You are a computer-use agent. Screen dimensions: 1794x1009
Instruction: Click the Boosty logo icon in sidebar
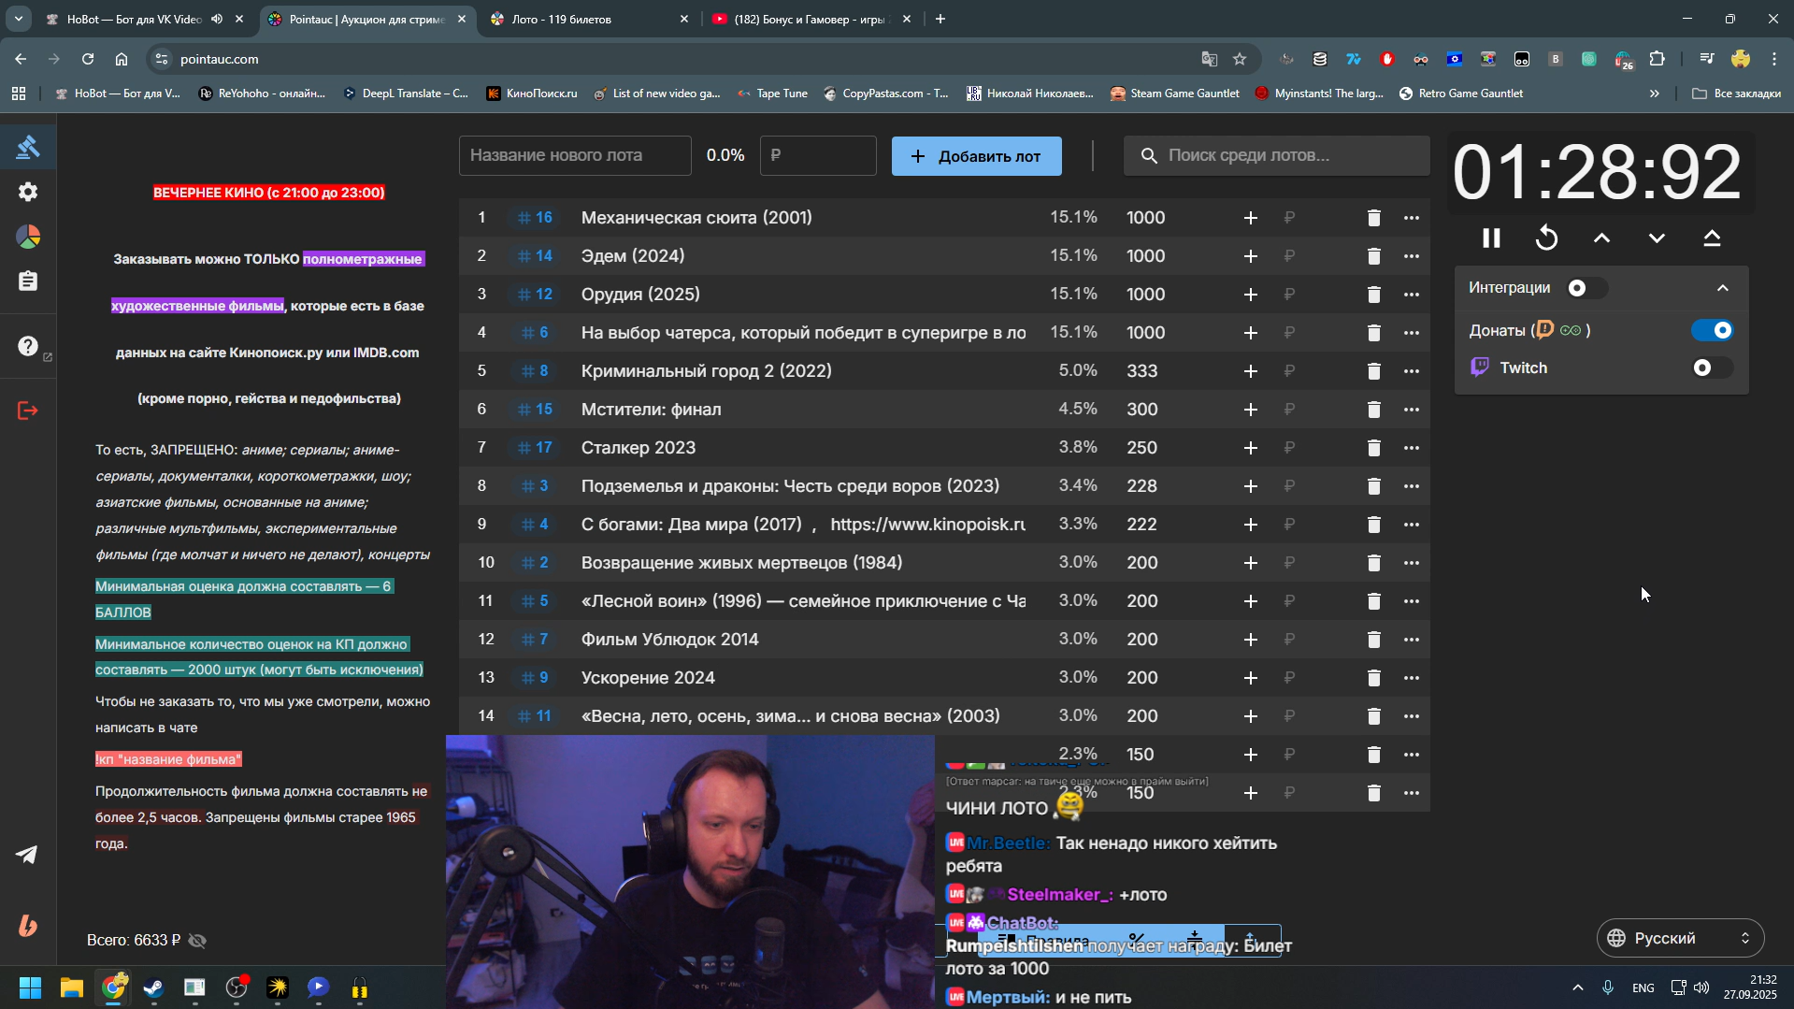click(x=28, y=926)
